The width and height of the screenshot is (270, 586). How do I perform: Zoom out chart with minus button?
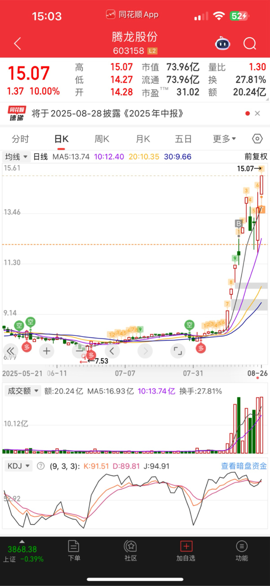click(x=80, y=351)
